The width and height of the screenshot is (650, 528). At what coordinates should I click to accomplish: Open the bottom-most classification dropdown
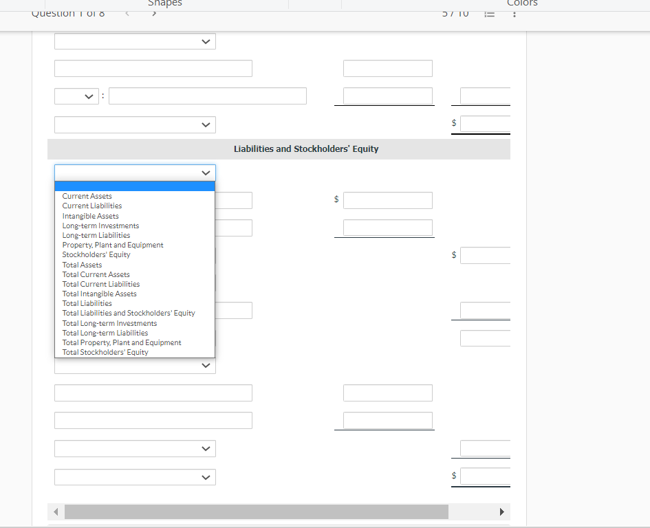(134, 476)
